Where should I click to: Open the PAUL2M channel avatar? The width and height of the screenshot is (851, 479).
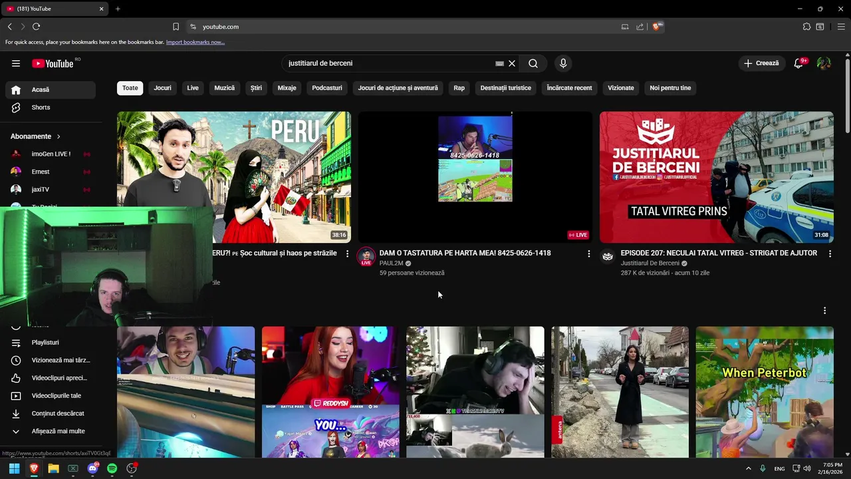(x=366, y=256)
